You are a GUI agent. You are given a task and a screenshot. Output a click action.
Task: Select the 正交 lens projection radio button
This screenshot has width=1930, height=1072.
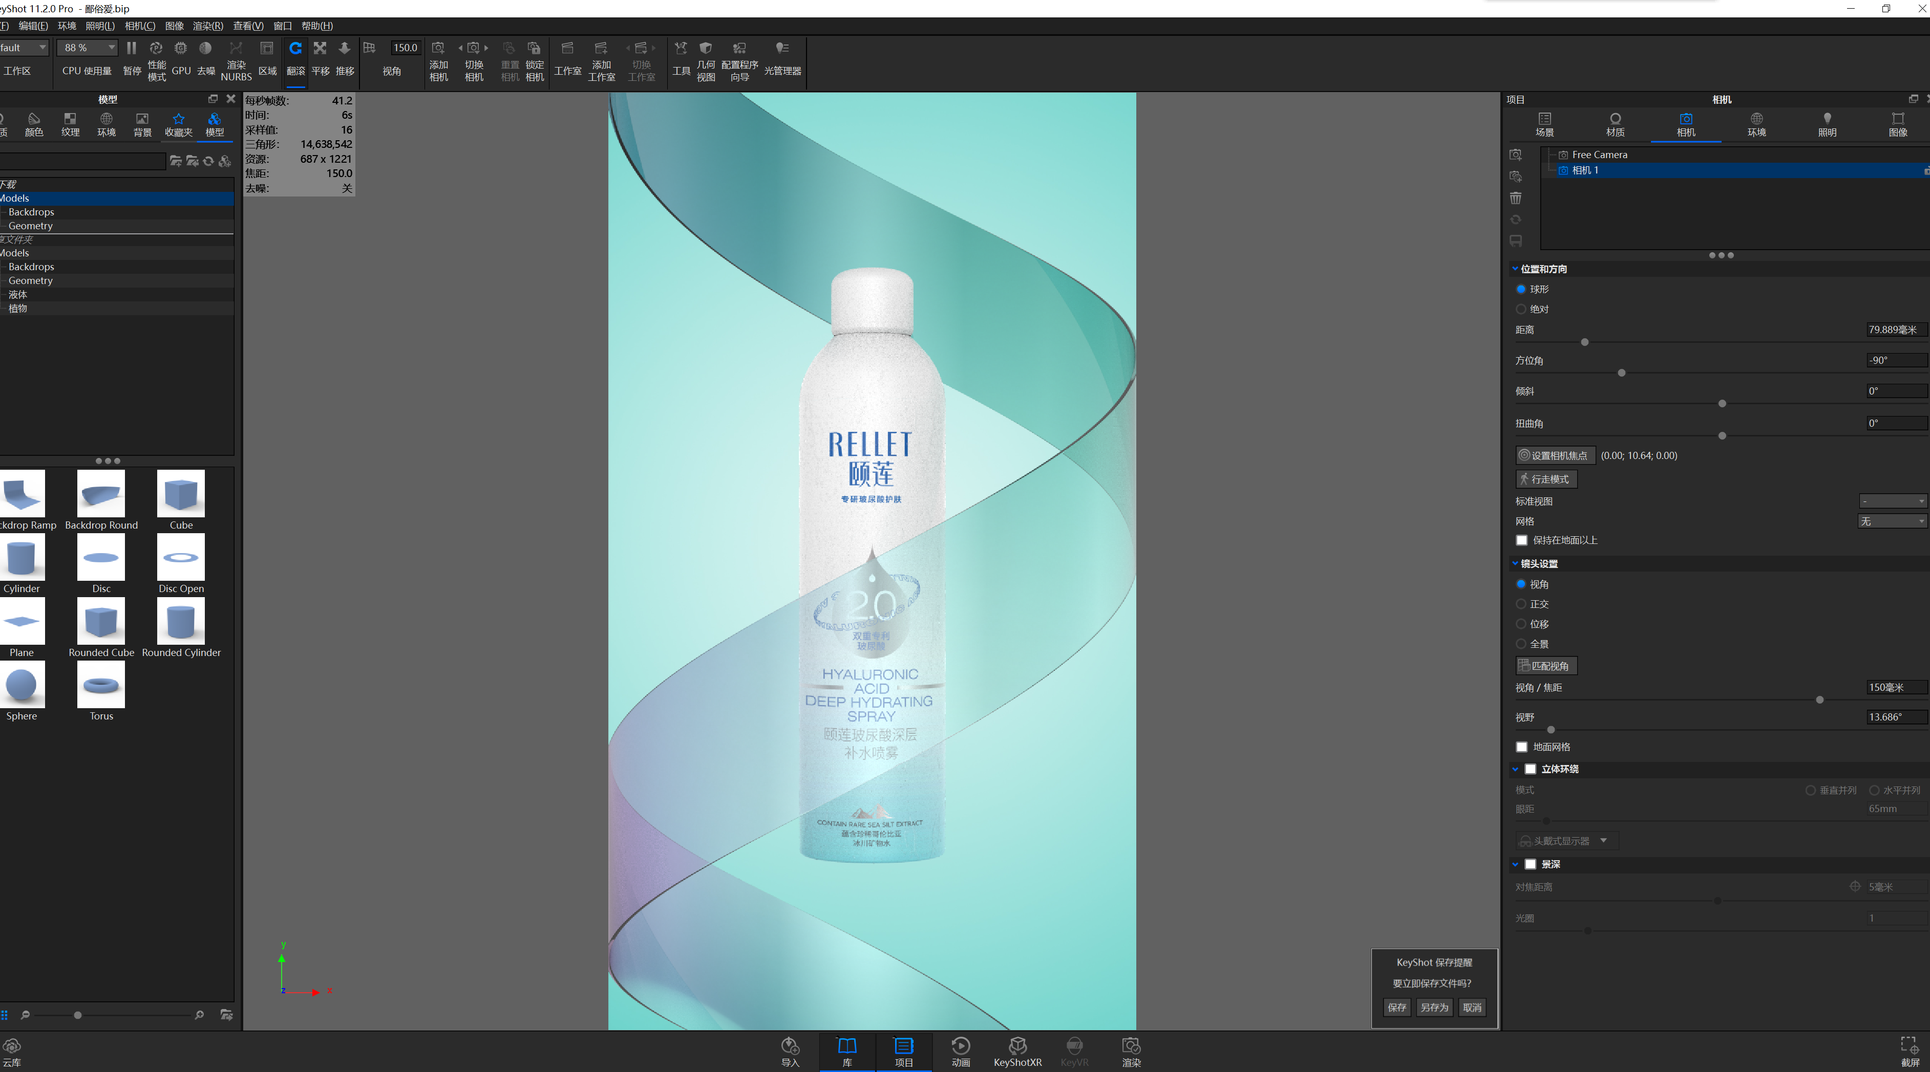tap(1521, 603)
